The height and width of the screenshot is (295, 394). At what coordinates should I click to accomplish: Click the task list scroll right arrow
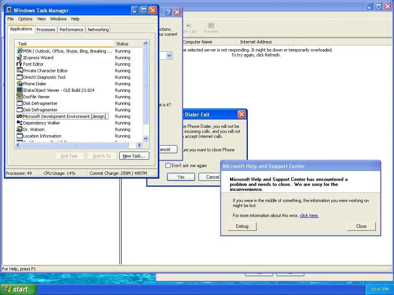[x=139, y=145]
